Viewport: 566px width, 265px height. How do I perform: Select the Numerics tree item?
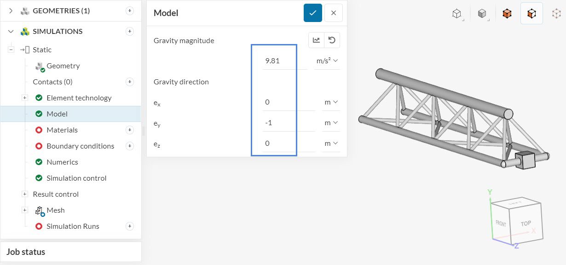coord(62,162)
